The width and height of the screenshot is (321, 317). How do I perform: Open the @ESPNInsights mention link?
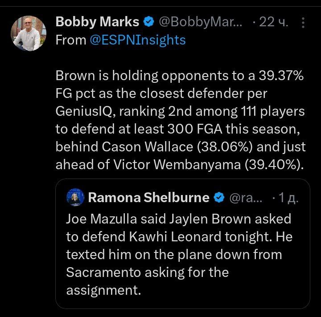(x=137, y=40)
